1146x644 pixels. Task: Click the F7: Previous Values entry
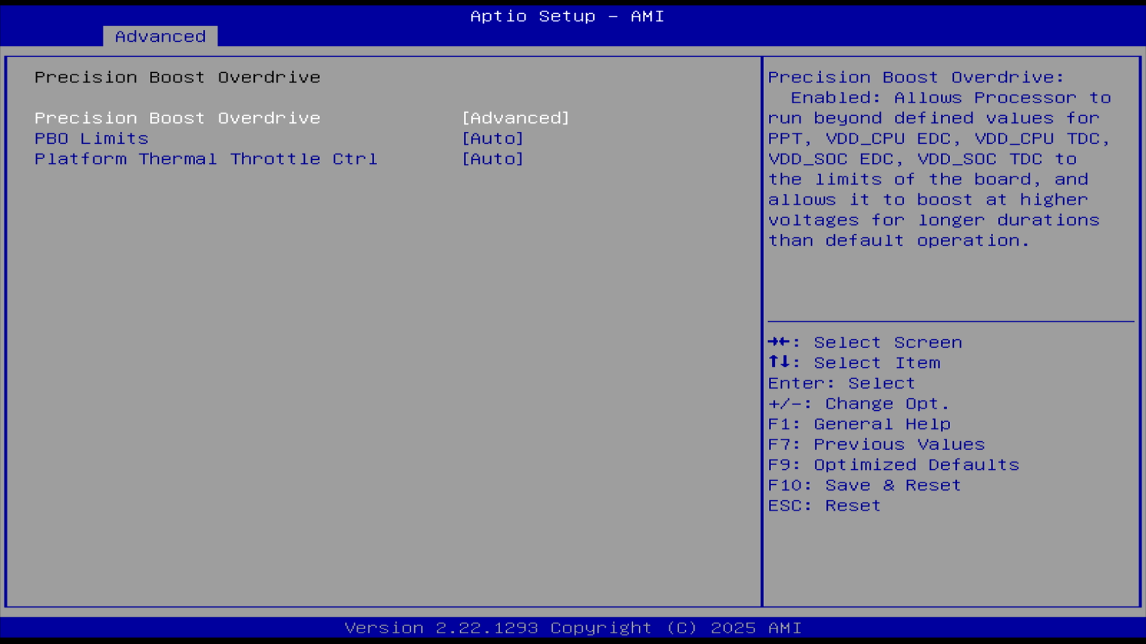pyautogui.click(x=876, y=444)
